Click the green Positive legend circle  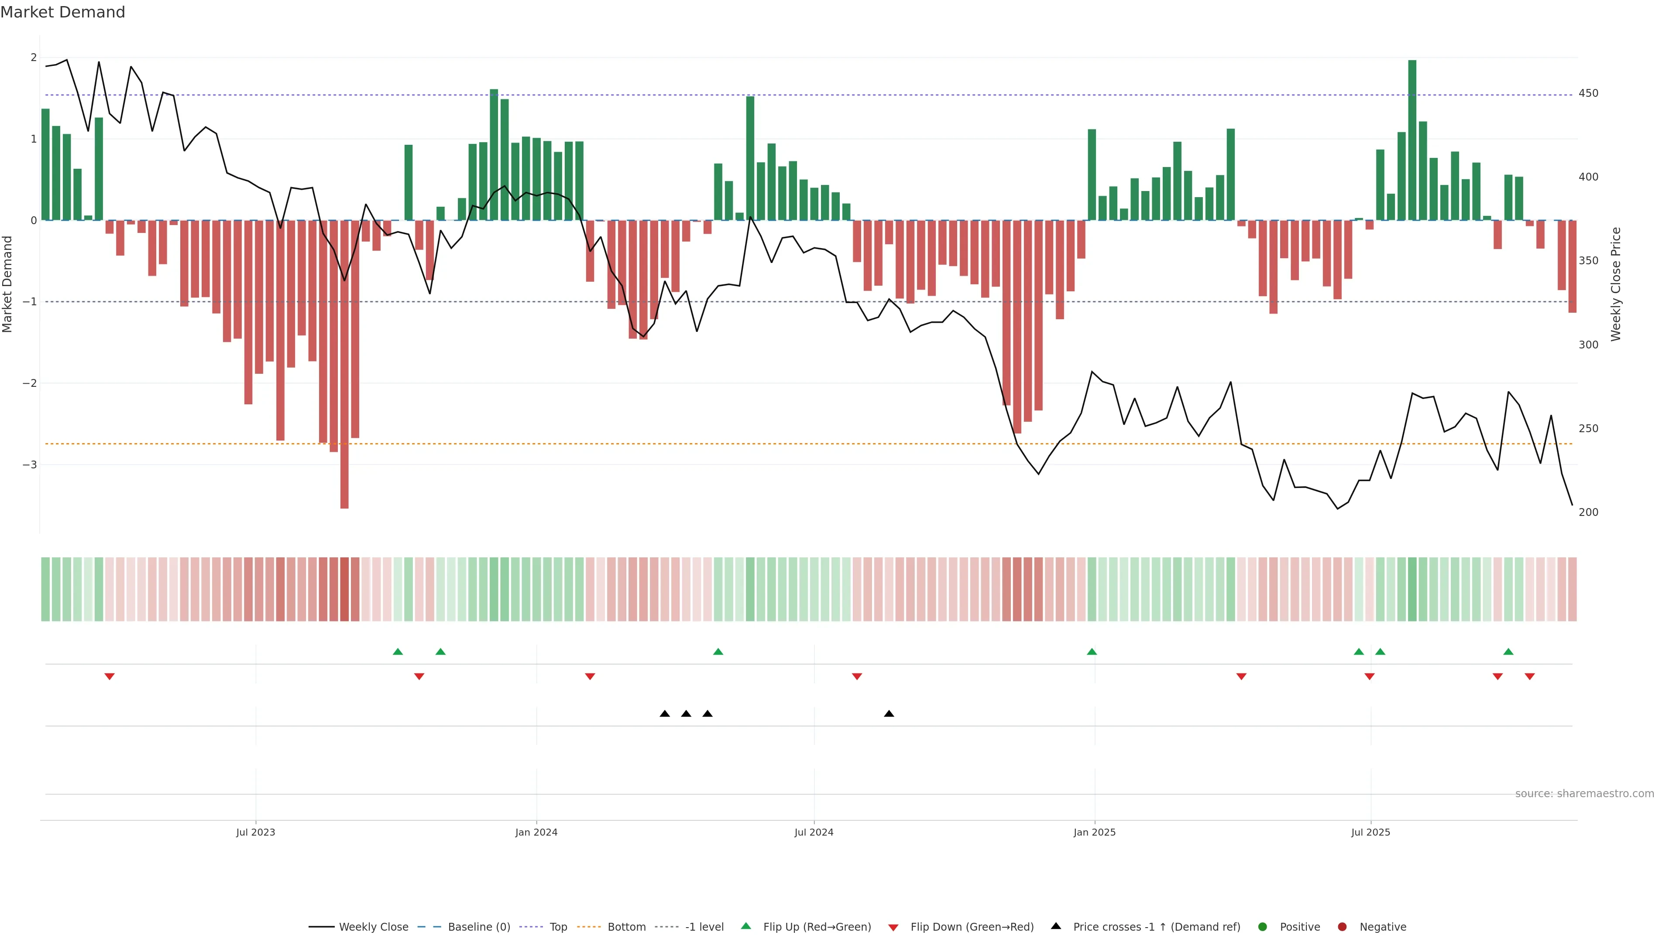click(x=1263, y=926)
